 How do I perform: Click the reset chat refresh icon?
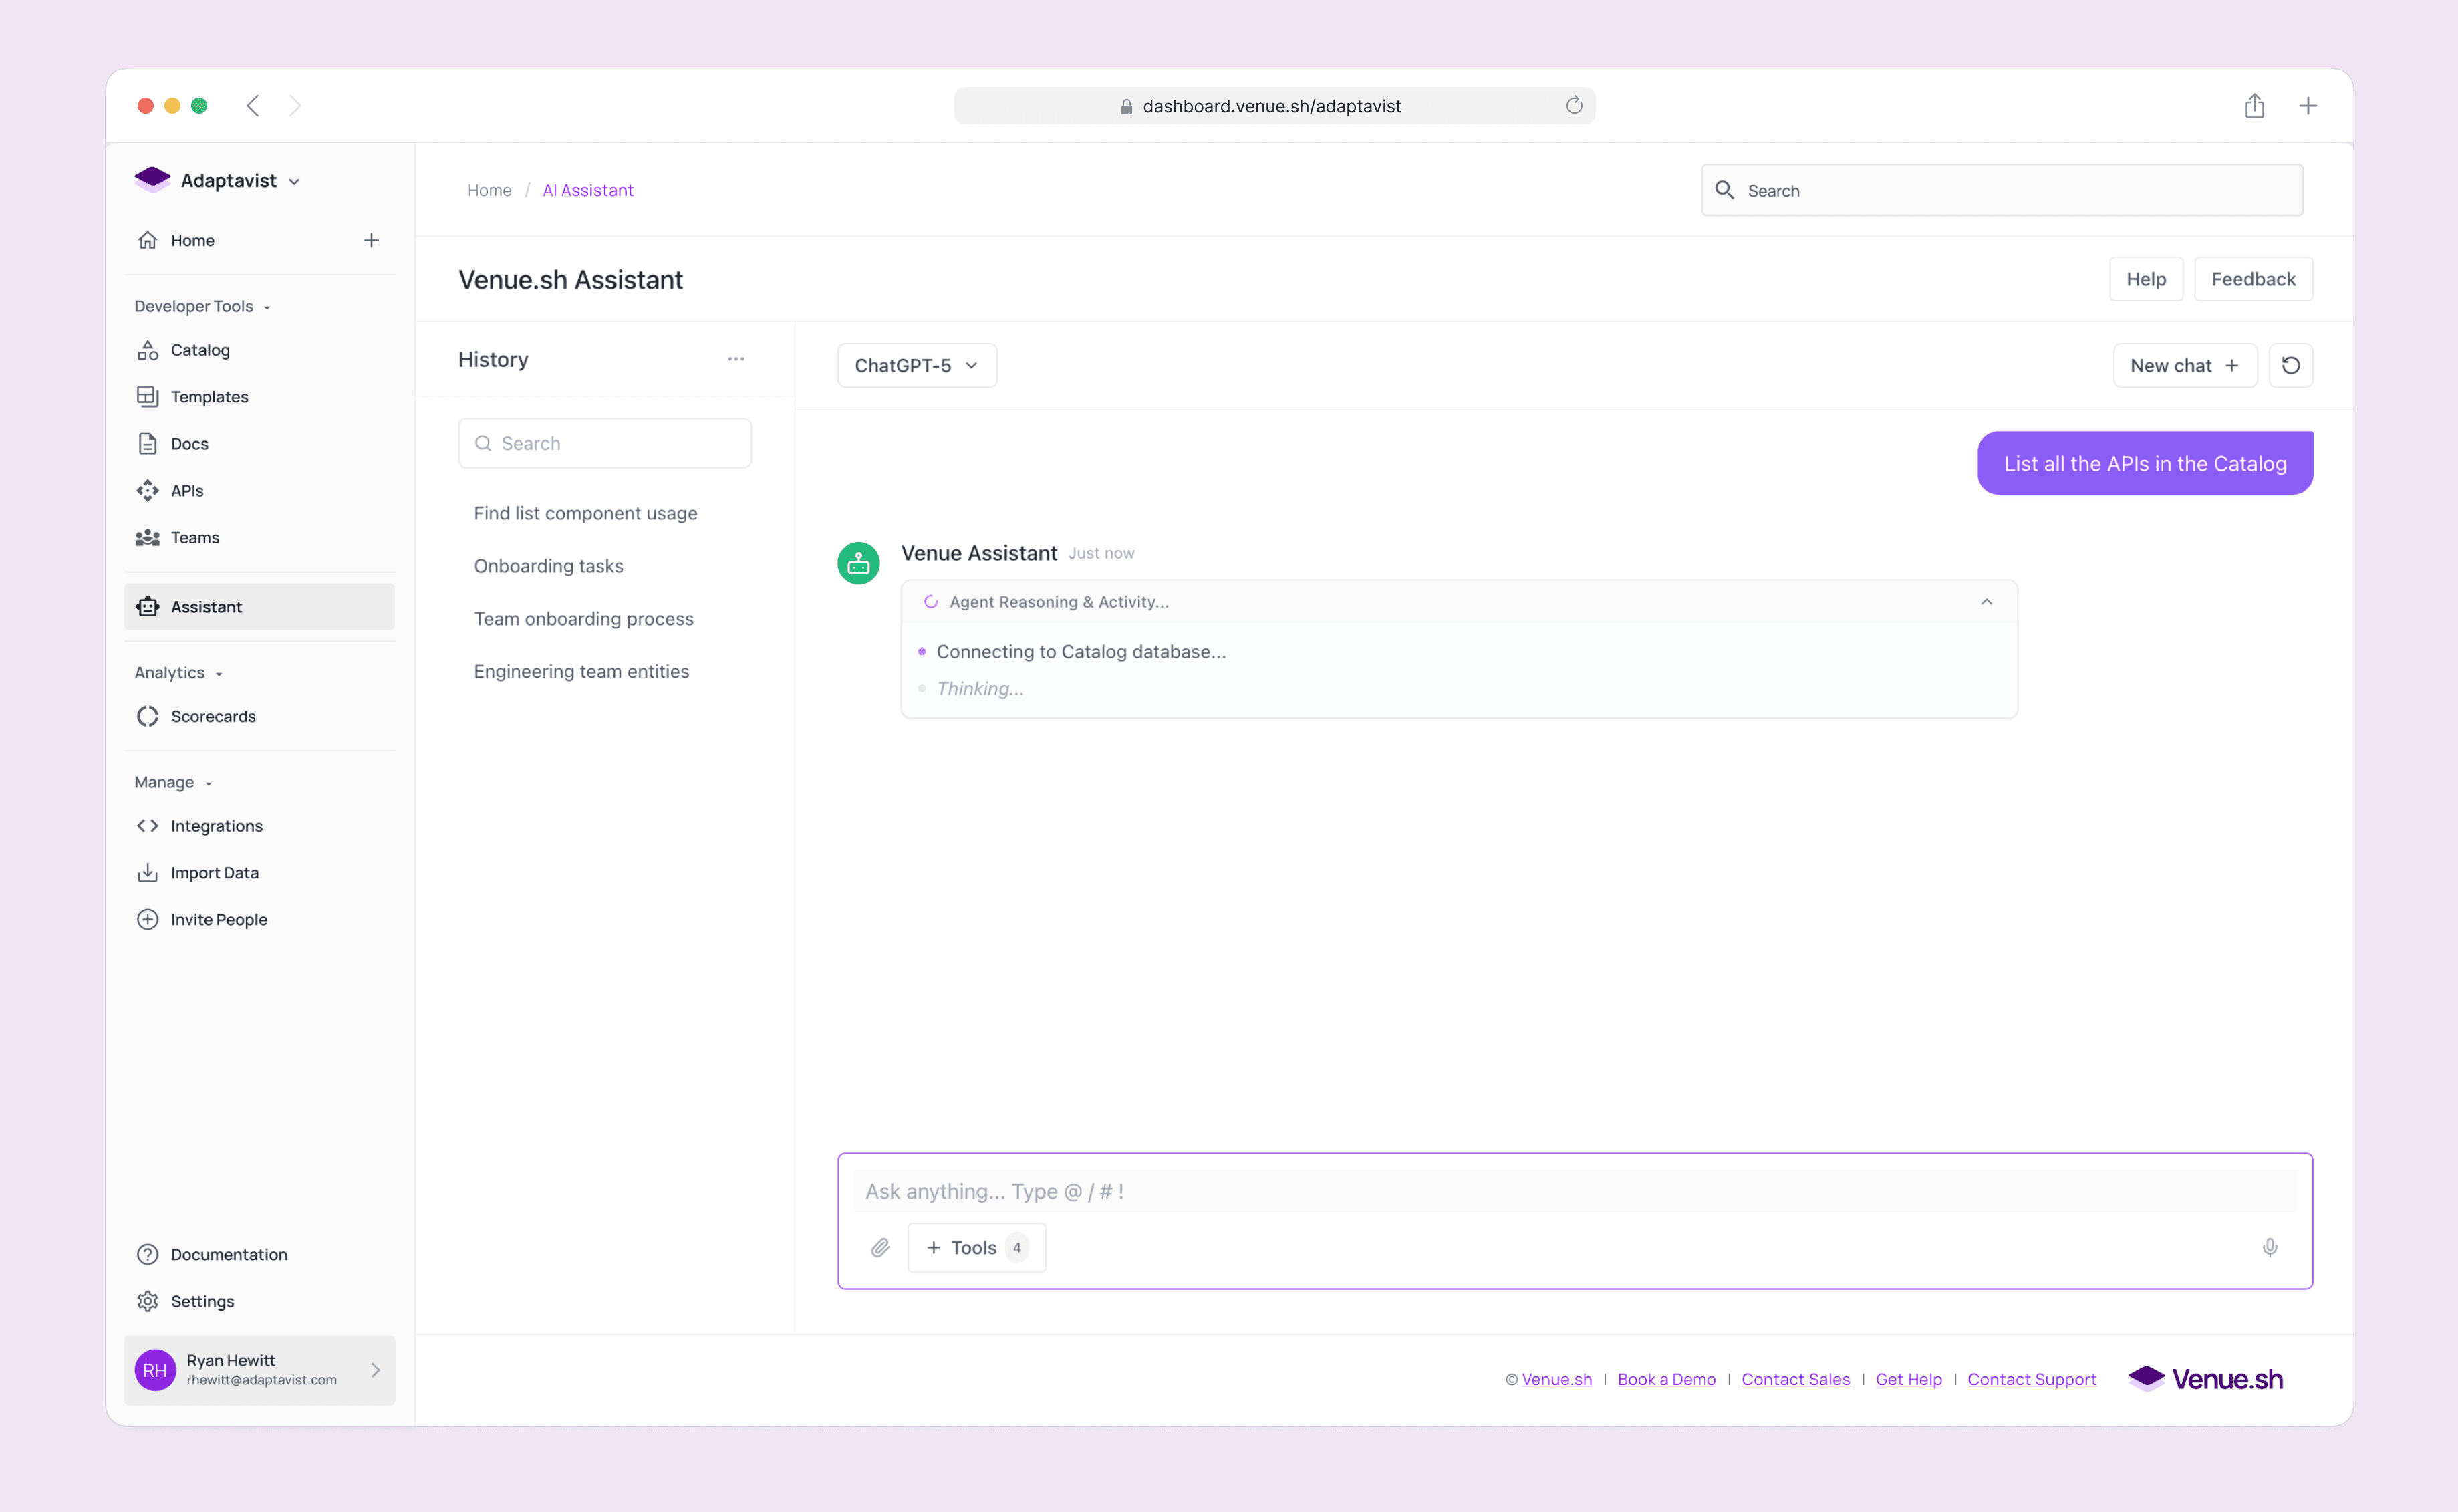point(2290,366)
